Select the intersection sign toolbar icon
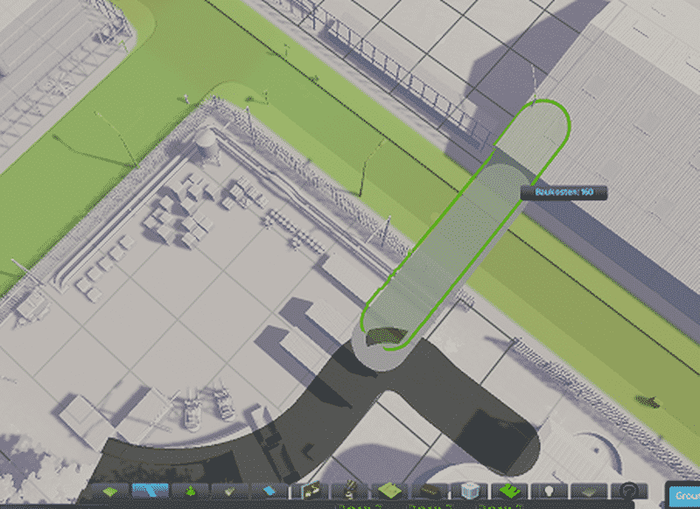This screenshot has height=509, width=700. [311, 492]
